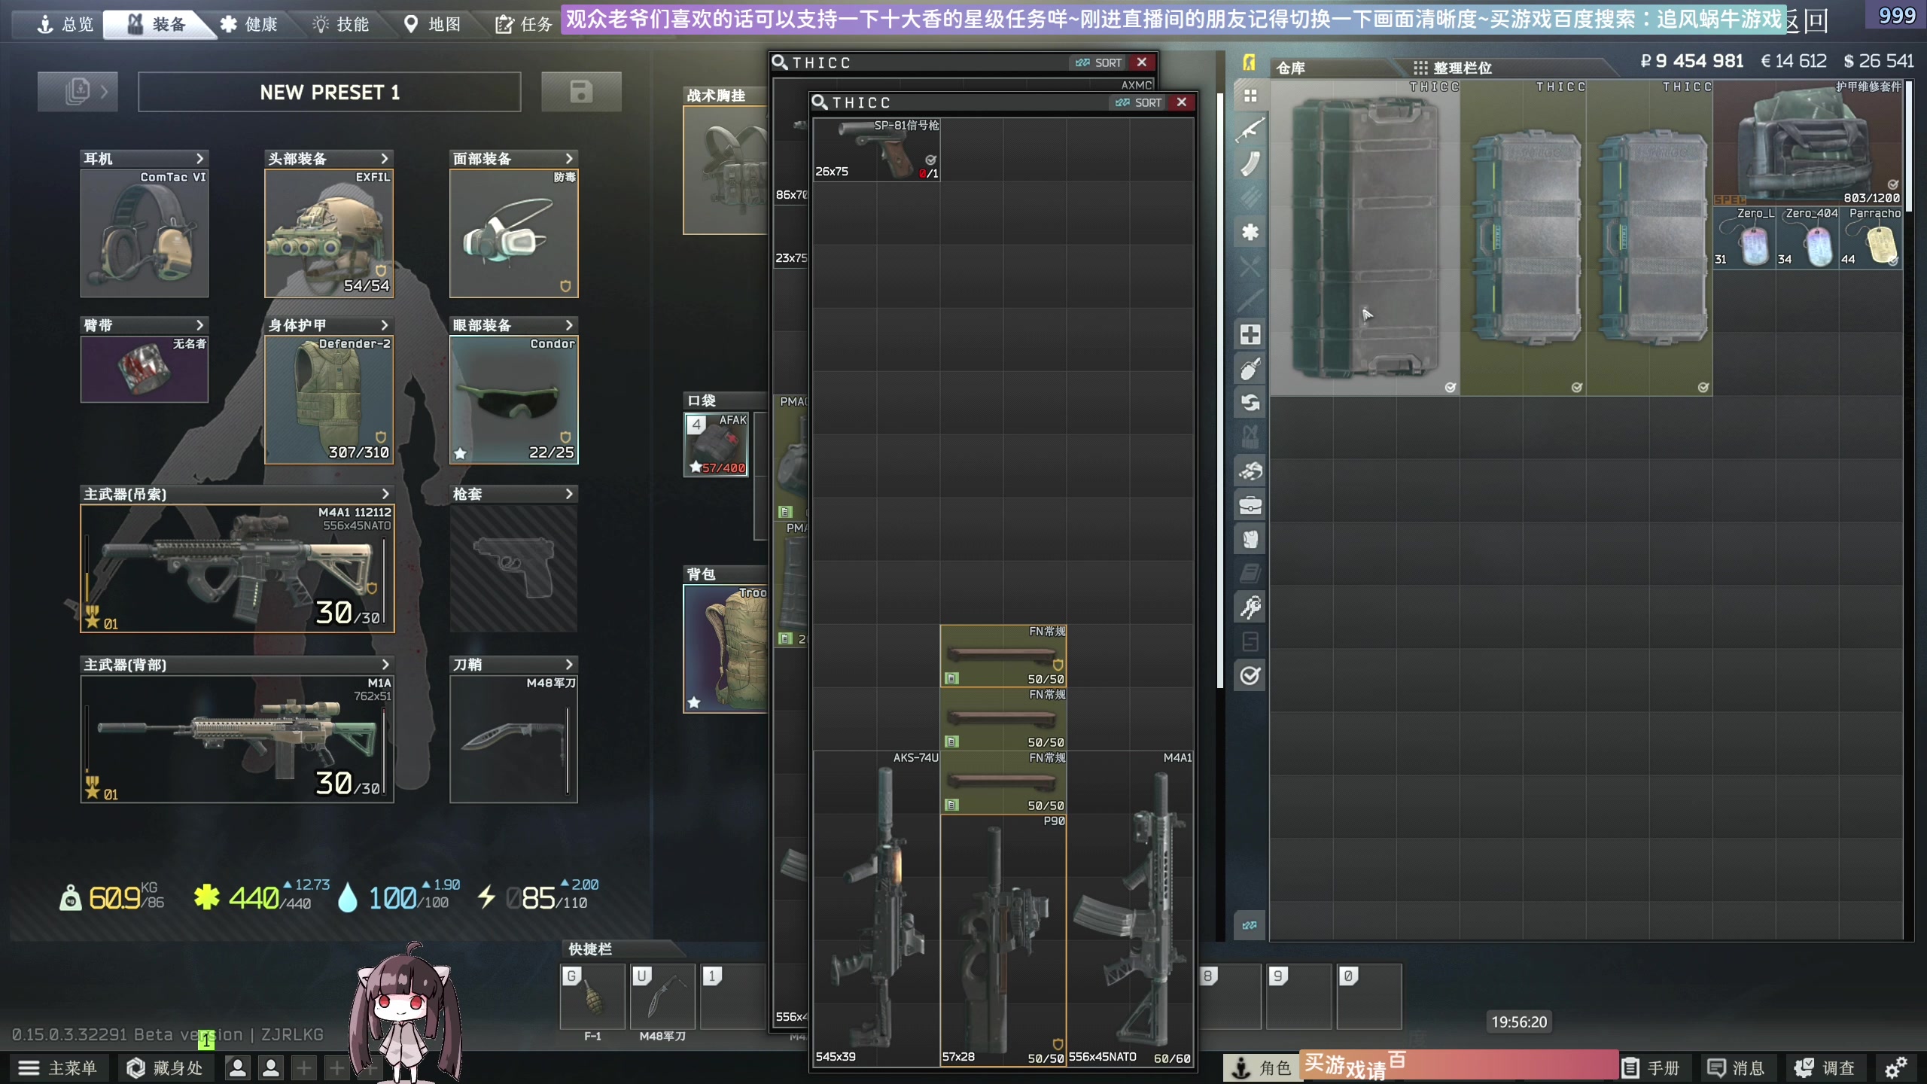Select the M4A1 112112 sling weapon

pos(237,568)
